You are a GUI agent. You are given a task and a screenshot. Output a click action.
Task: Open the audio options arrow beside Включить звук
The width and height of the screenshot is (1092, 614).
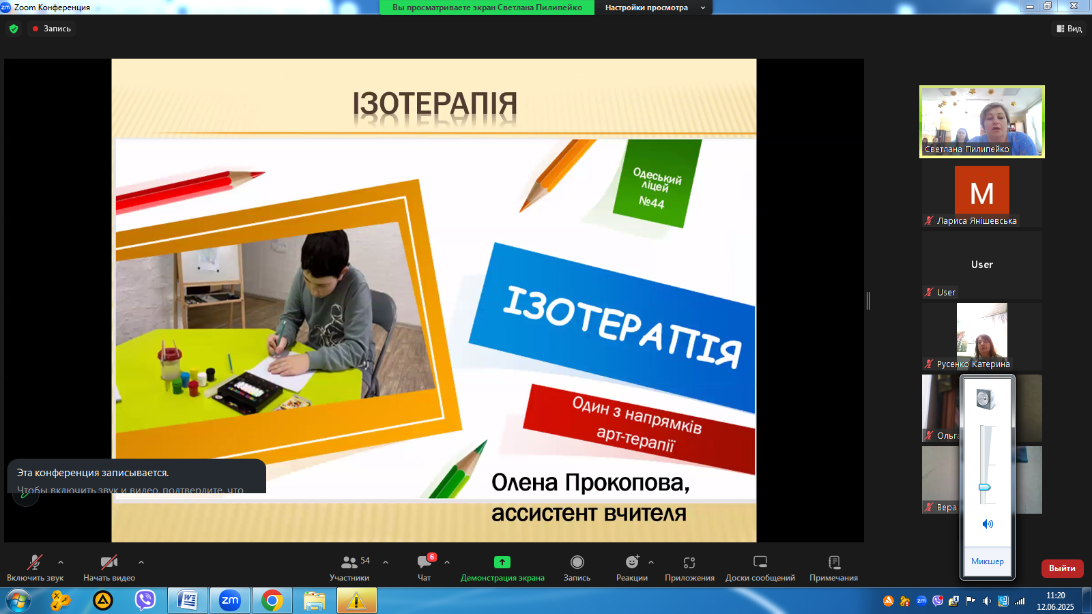pos(61,562)
